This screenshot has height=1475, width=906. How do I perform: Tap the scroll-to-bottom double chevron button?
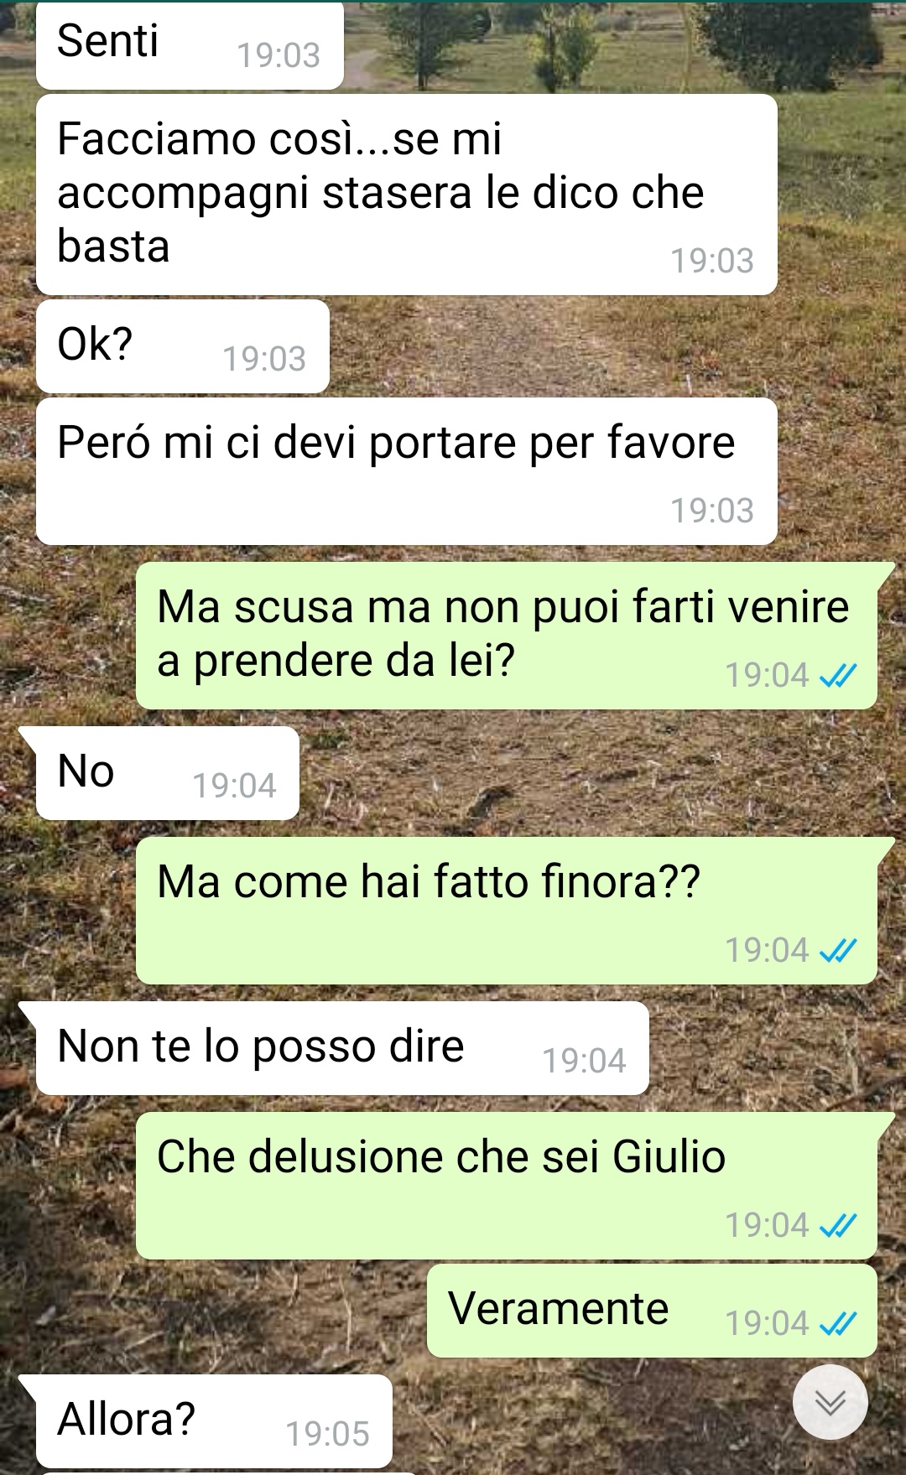[x=830, y=1402]
